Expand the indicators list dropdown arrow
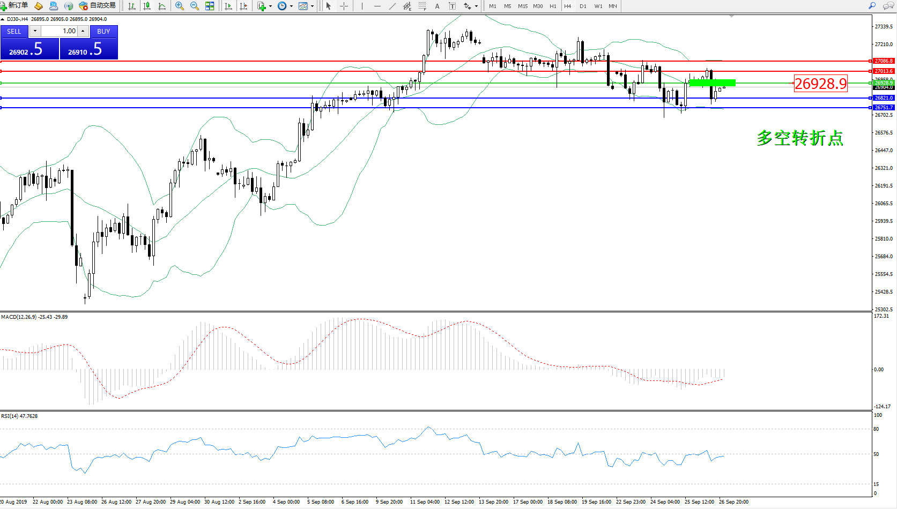The image size is (897, 509). 270,6
